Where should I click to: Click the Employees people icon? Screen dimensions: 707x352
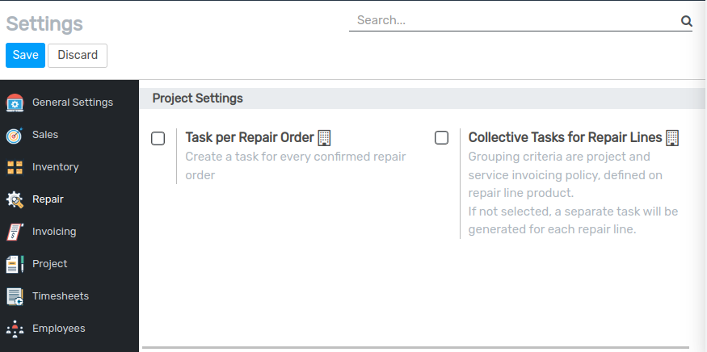click(15, 329)
